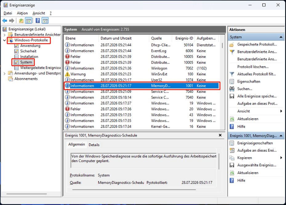Select the Anwendung log in tree
Screen dimensions: 286x205
pos(30,46)
